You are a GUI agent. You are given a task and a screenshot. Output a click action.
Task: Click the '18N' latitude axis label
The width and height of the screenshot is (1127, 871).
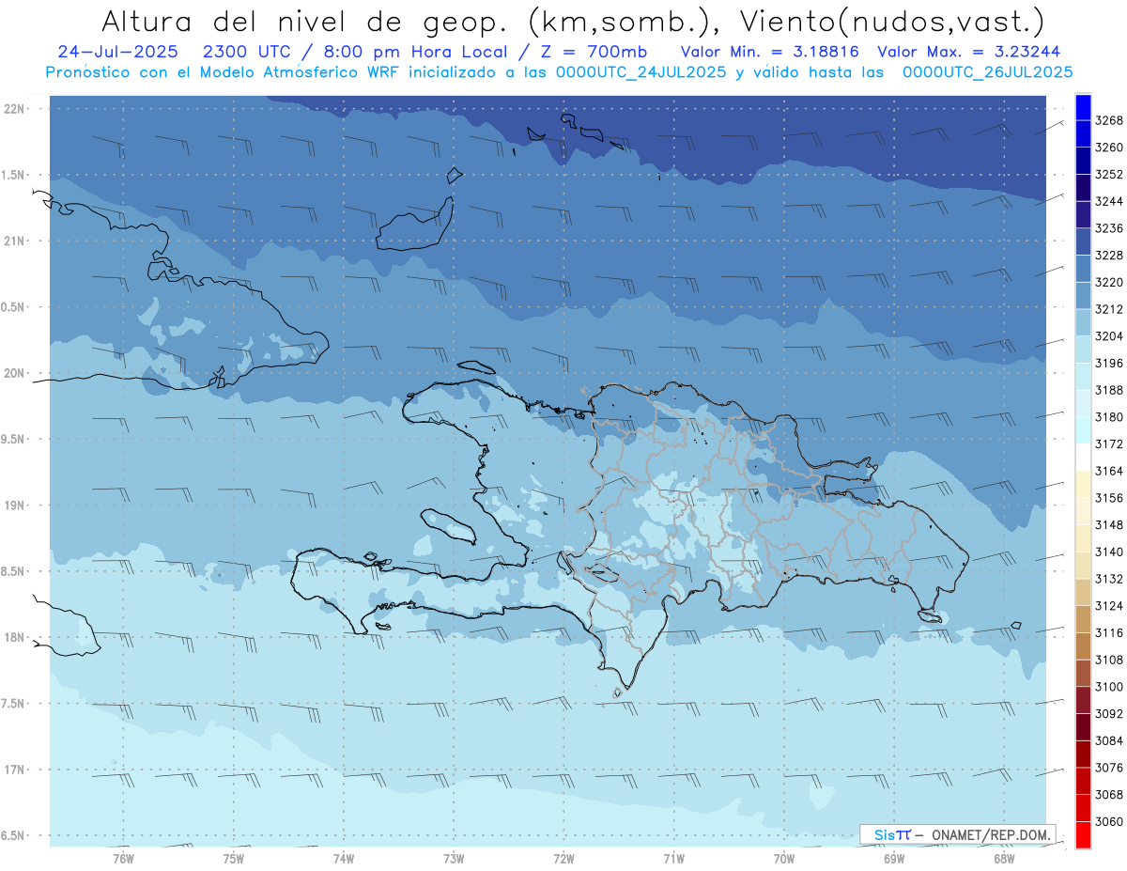16,637
